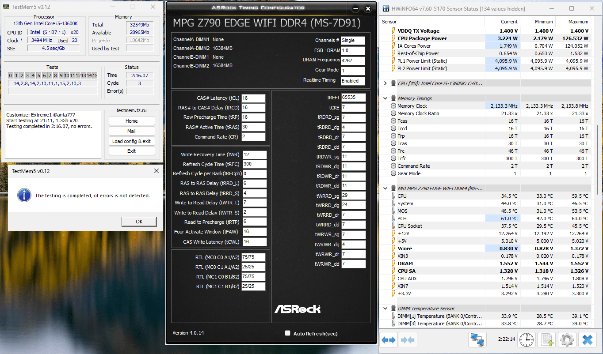The image size is (603, 354).
Task: Click DIMM Temperature Sensor group chip icon
Action: [393, 309]
